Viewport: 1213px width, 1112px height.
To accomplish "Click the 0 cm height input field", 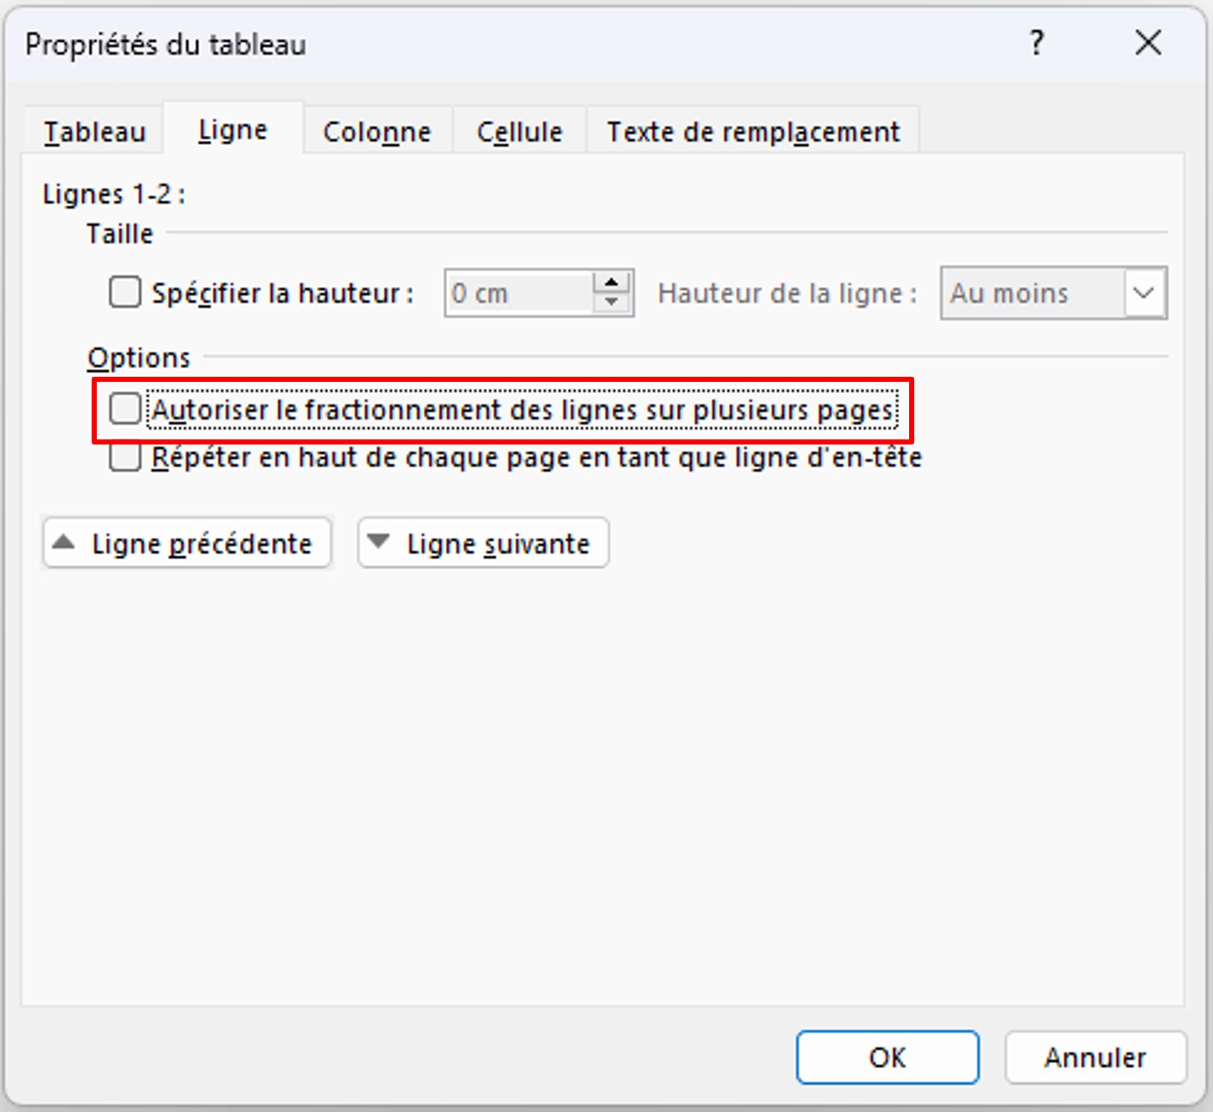I will coord(519,293).
